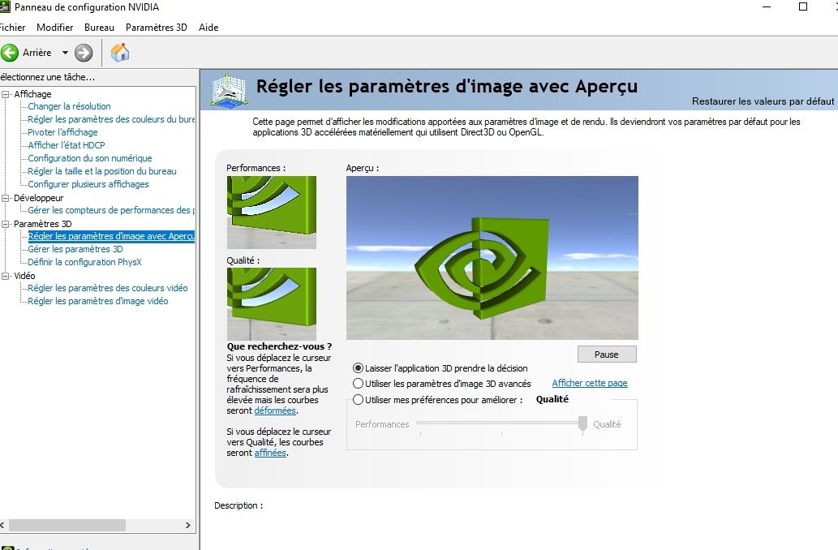Screen dimensions: 838x550
Task: Minimize the NVIDIA control panel window
Action: [767, 7]
